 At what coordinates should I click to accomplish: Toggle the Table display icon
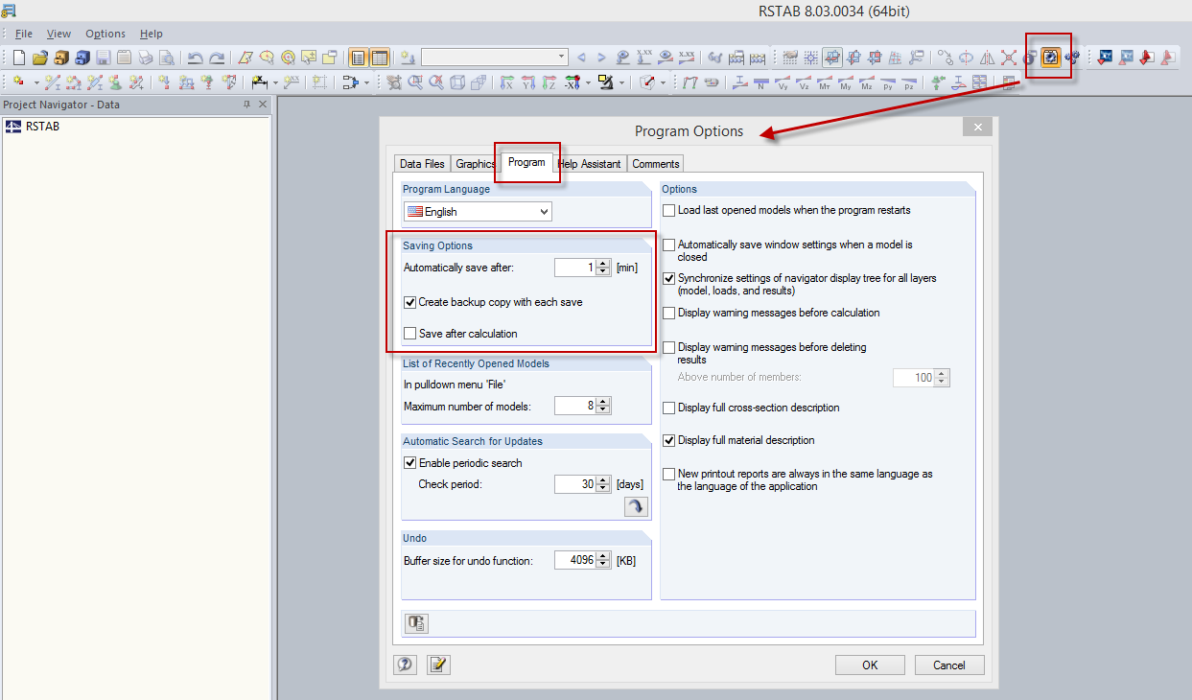click(380, 58)
